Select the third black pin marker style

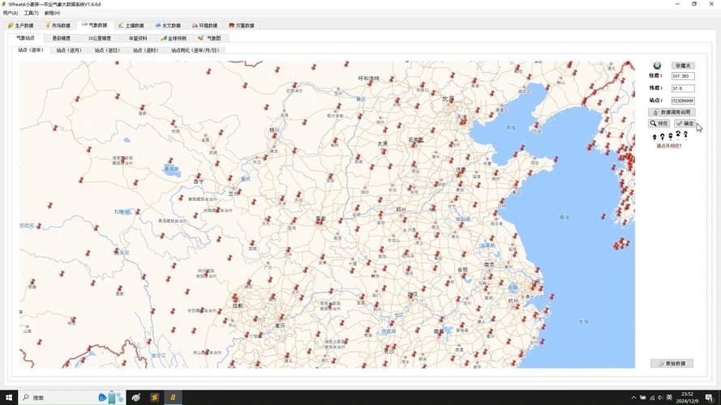[x=671, y=136]
